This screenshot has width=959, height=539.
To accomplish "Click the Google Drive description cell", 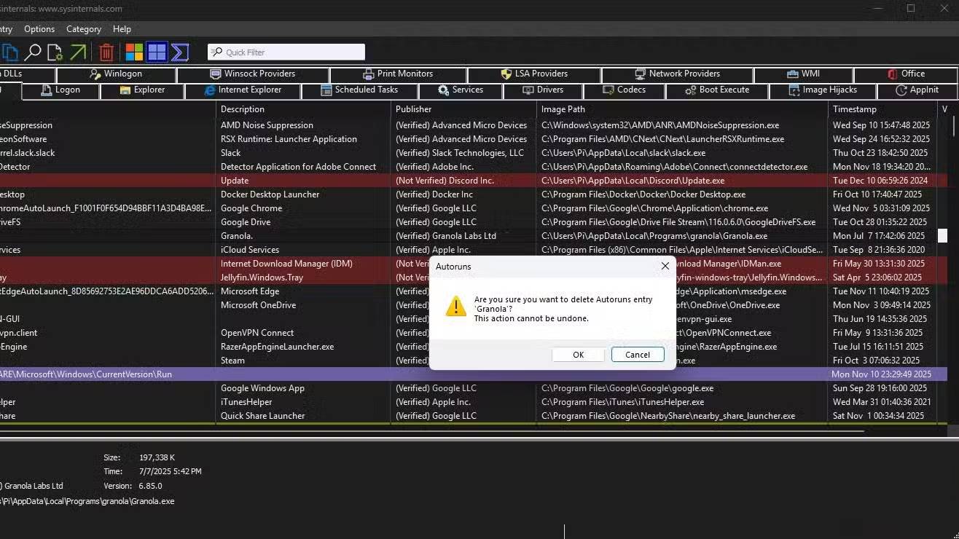I will tap(246, 222).
